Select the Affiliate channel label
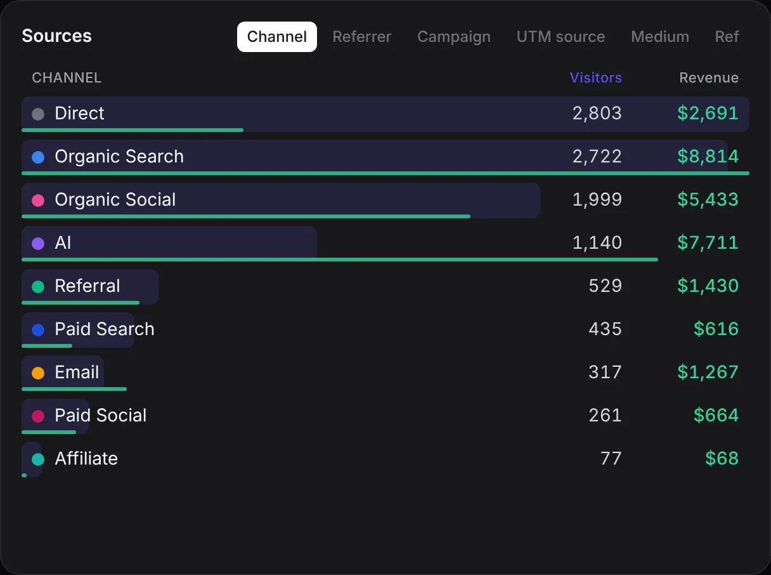The height and width of the screenshot is (575, 771). (86, 459)
